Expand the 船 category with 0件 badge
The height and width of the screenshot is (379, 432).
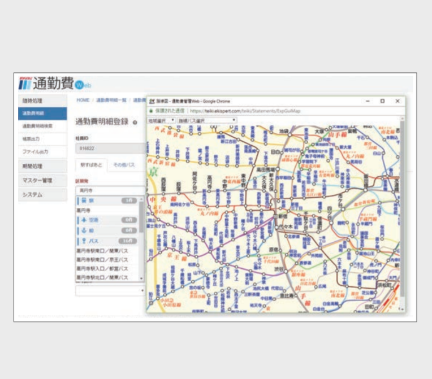108,230
